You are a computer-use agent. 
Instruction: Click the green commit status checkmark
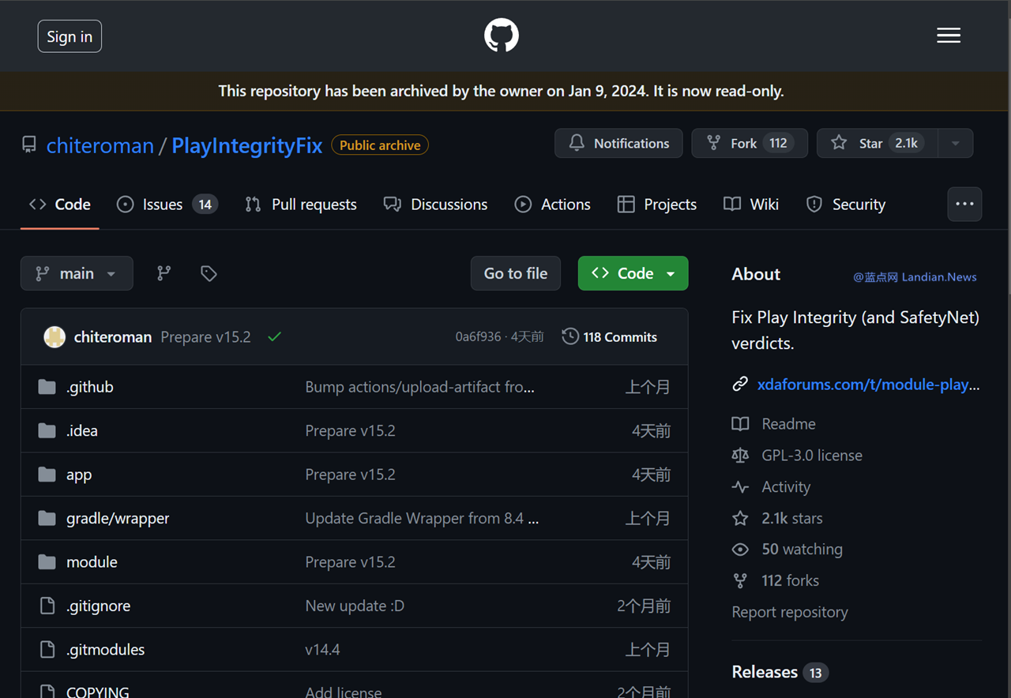click(x=274, y=337)
